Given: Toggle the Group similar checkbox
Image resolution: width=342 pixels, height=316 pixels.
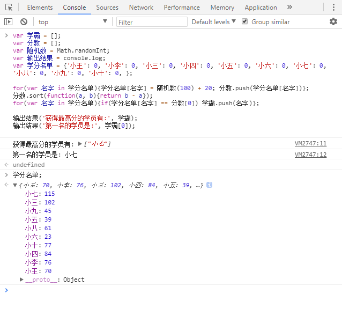Looking at the screenshot, I should click(245, 21).
